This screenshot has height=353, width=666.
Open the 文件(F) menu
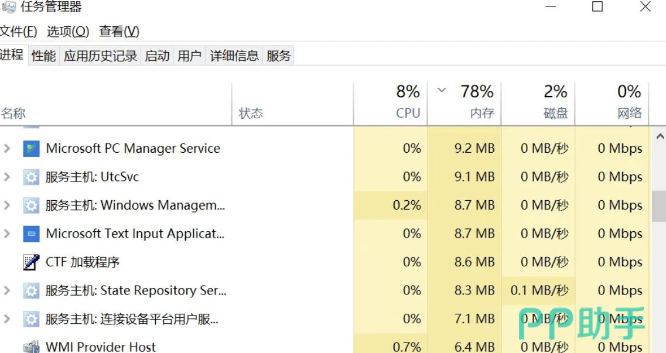coord(18,31)
